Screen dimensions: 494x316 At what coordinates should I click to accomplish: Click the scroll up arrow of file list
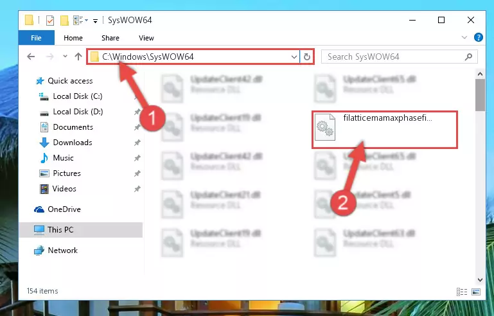point(480,75)
